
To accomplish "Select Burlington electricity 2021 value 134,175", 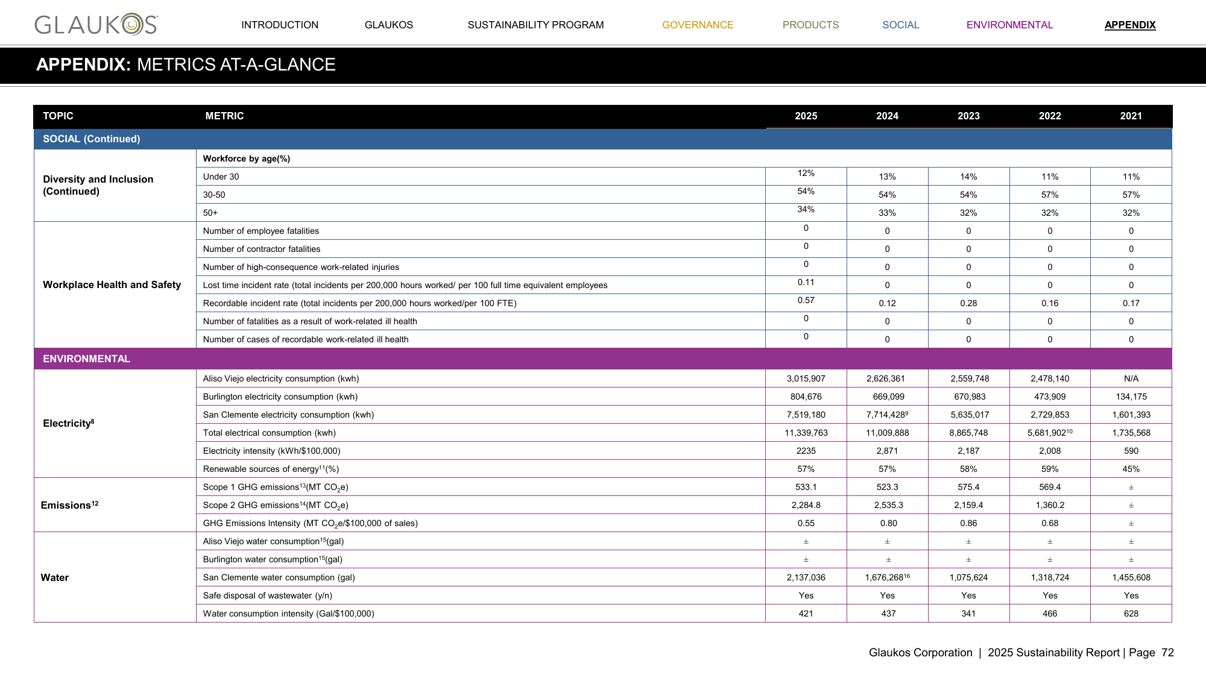I will [x=1131, y=397].
